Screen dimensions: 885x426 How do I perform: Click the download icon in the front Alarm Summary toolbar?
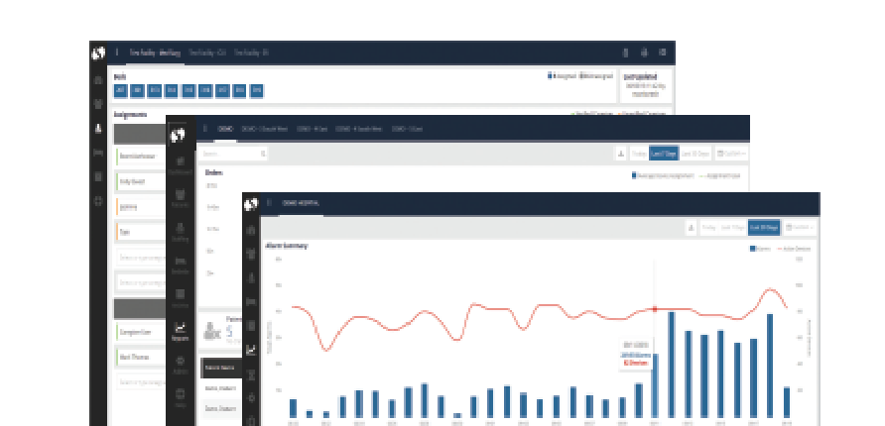(691, 227)
